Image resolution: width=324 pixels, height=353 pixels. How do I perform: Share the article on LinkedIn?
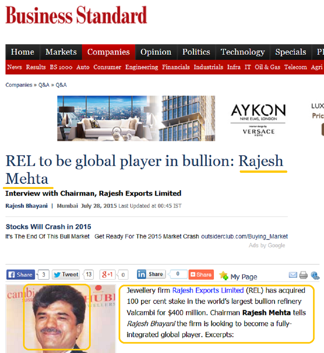point(151,274)
